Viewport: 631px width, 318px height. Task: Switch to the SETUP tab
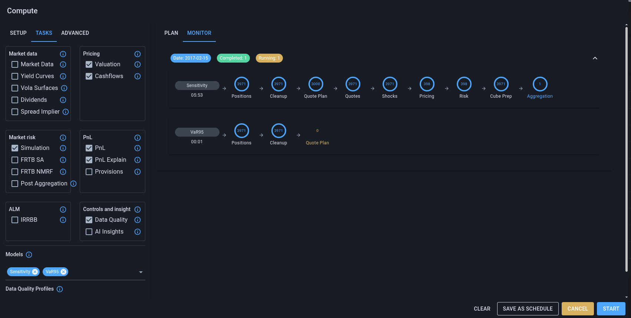coord(18,33)
